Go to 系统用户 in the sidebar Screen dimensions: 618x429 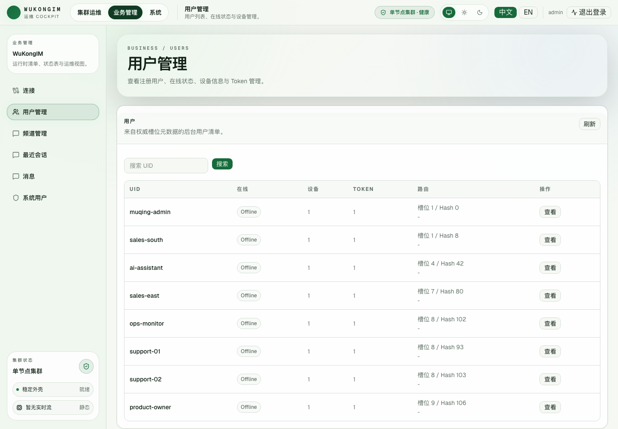click(x=53, y=198)
